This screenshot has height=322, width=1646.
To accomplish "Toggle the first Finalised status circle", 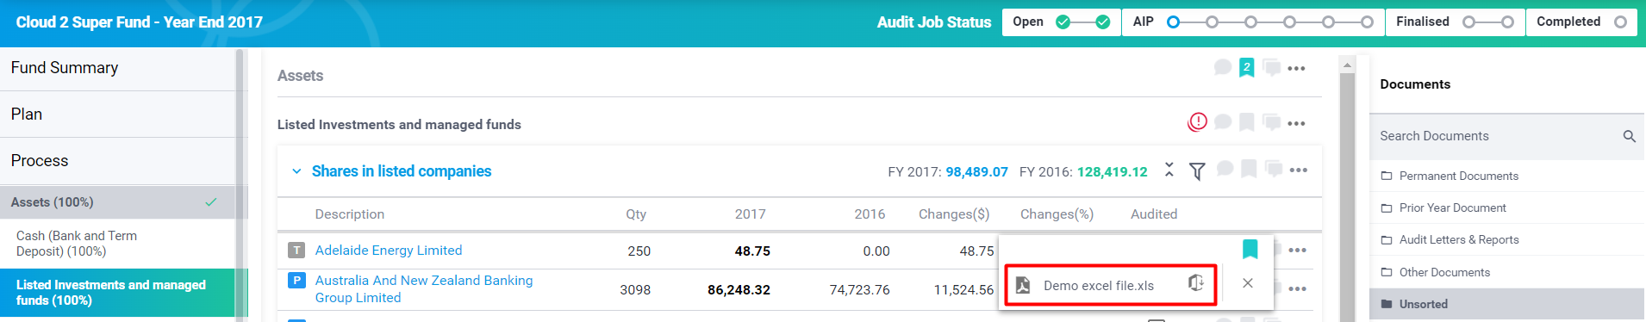I will pyautogui.click(x=1468, y=22).
